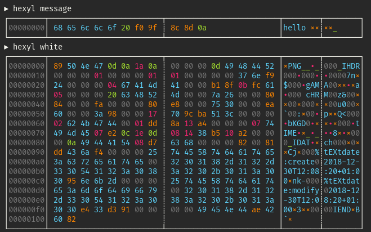This screenshot has width=371, height=232.
Task: Select the tEXtdate text in the ASCII column
Action: [x=342, y=152]
